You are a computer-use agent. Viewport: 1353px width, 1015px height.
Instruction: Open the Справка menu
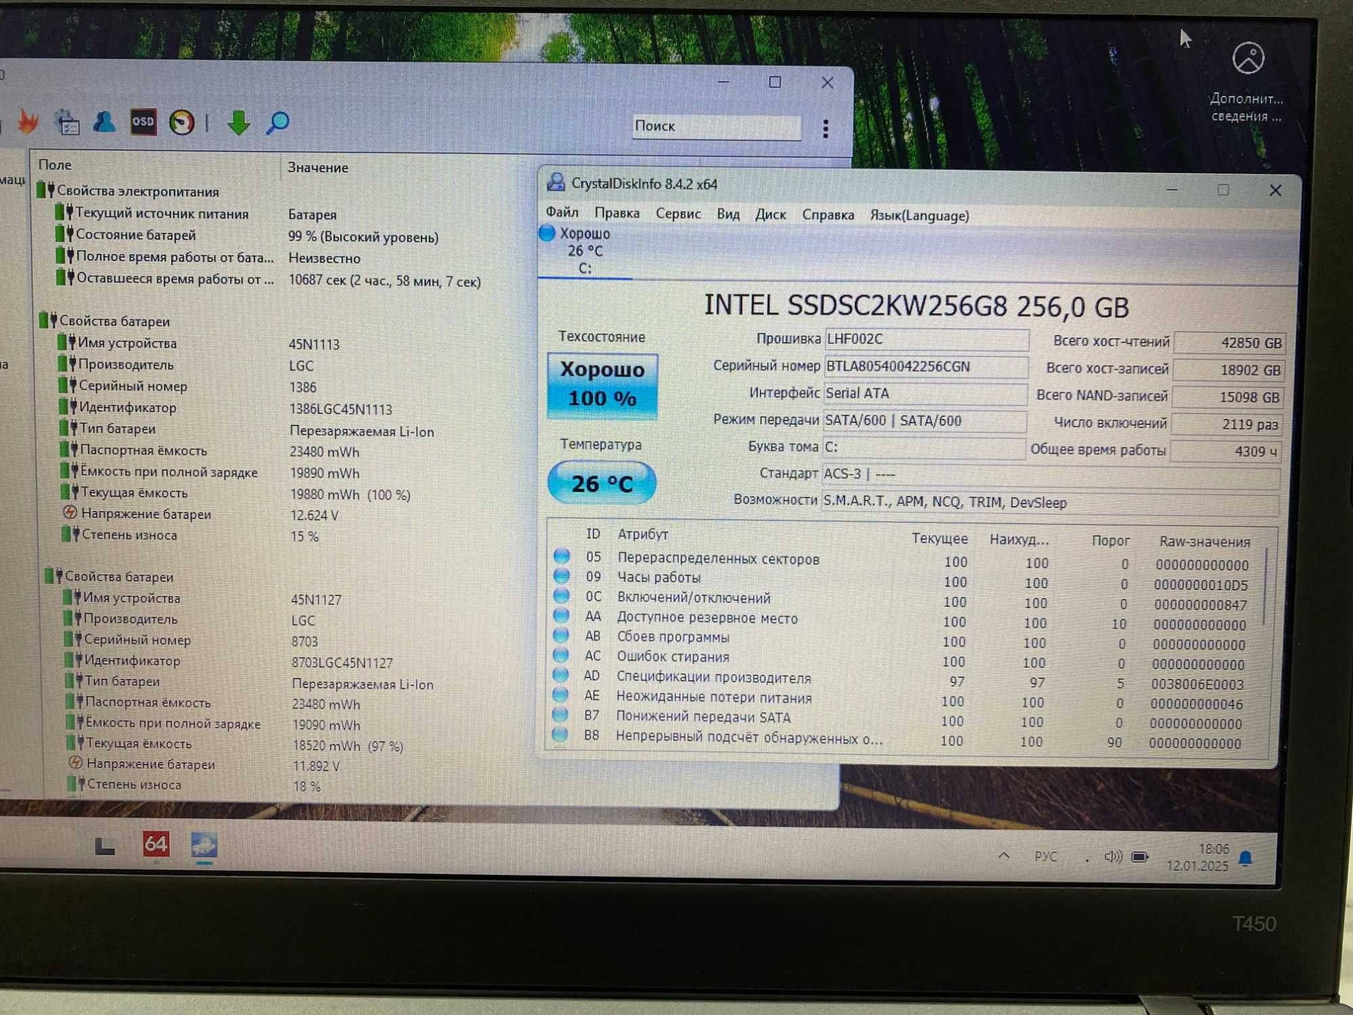point(827,215)
